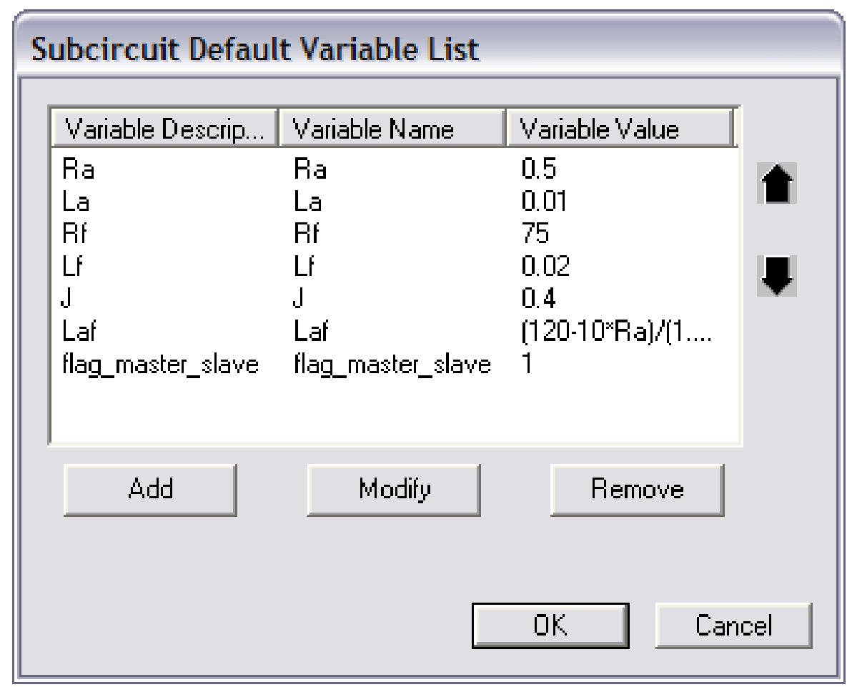Select the La row in description column
852x687 pixels.
pyautogui.click(x=76, y=201)
